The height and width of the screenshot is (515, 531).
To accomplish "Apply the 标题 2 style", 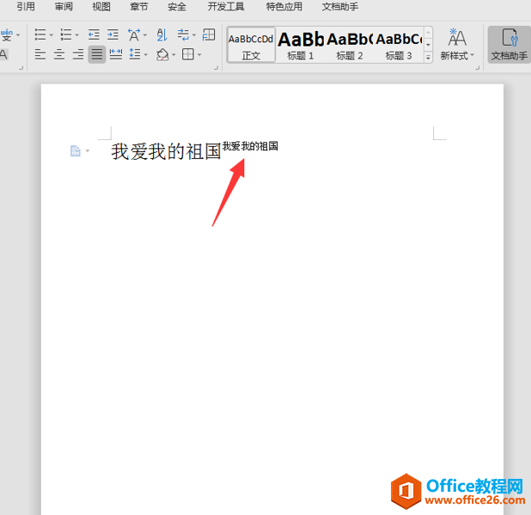I will pos(350,45).
